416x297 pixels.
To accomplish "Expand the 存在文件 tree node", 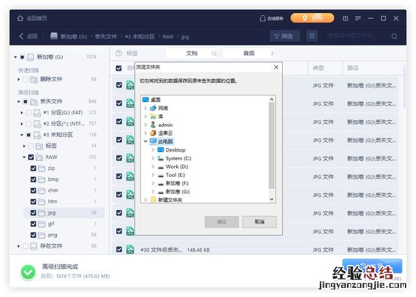I will click(x=18, y=246).
